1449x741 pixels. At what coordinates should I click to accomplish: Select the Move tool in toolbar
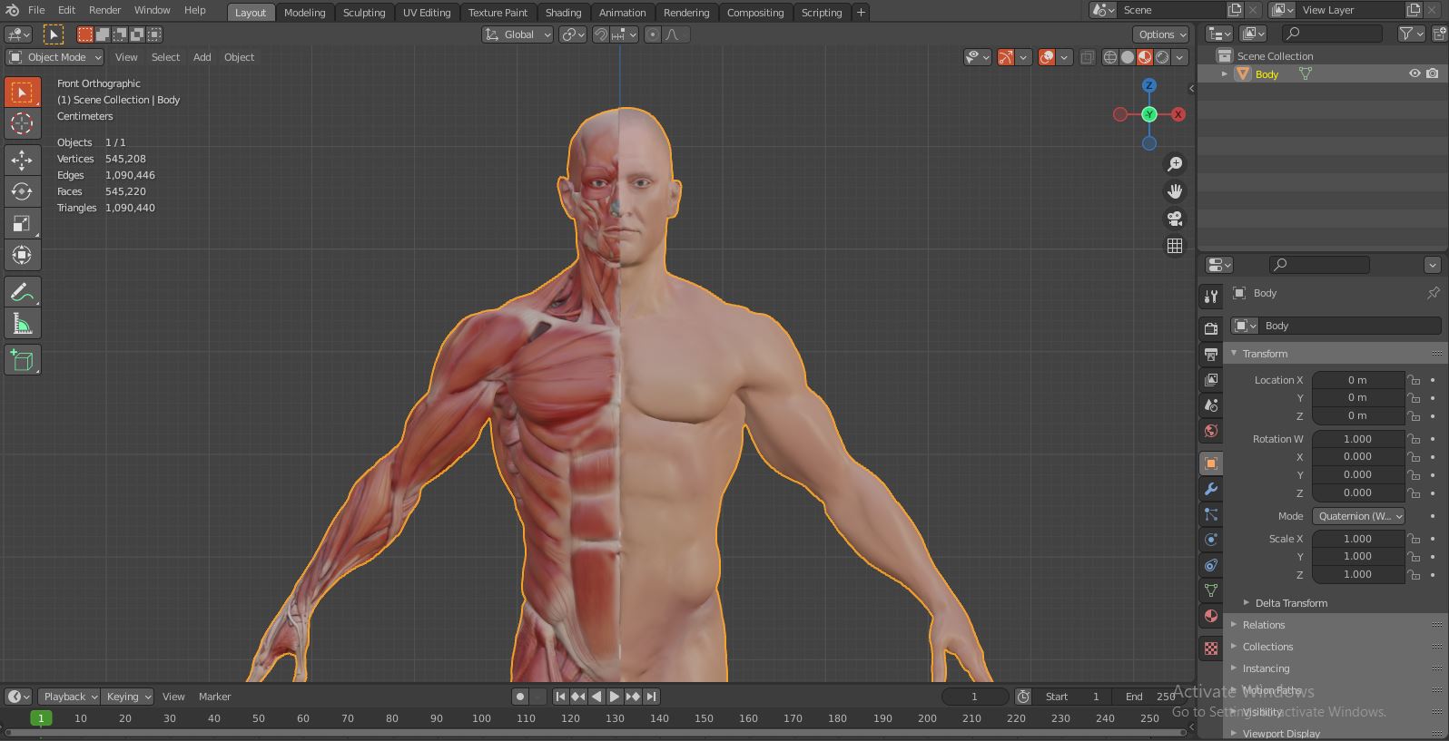pos(22,160)
